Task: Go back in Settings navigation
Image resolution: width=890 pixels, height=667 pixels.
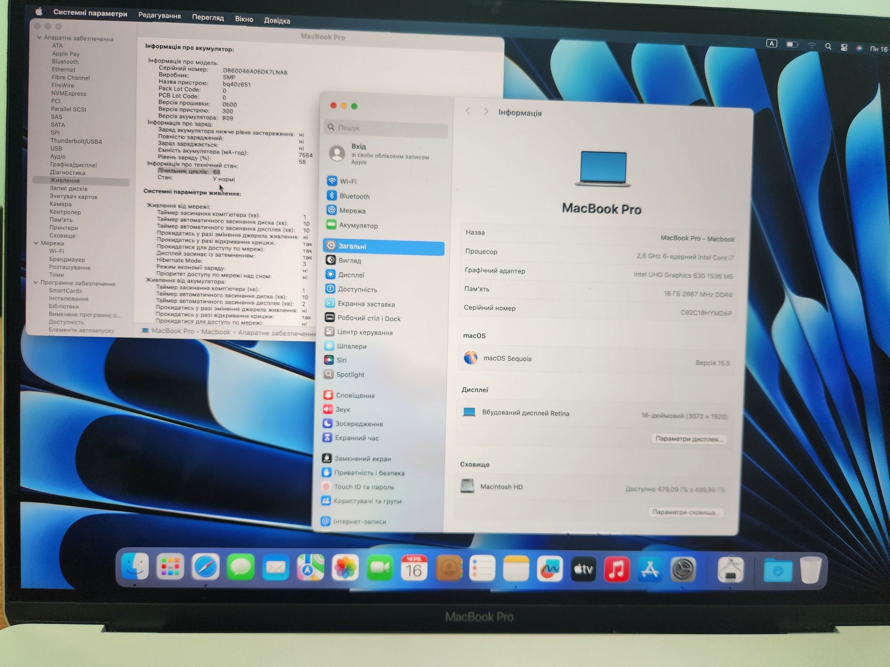Action: (x=468, y=111)
